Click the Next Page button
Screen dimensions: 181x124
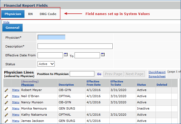pyautogui.click(x=135, y=74)
